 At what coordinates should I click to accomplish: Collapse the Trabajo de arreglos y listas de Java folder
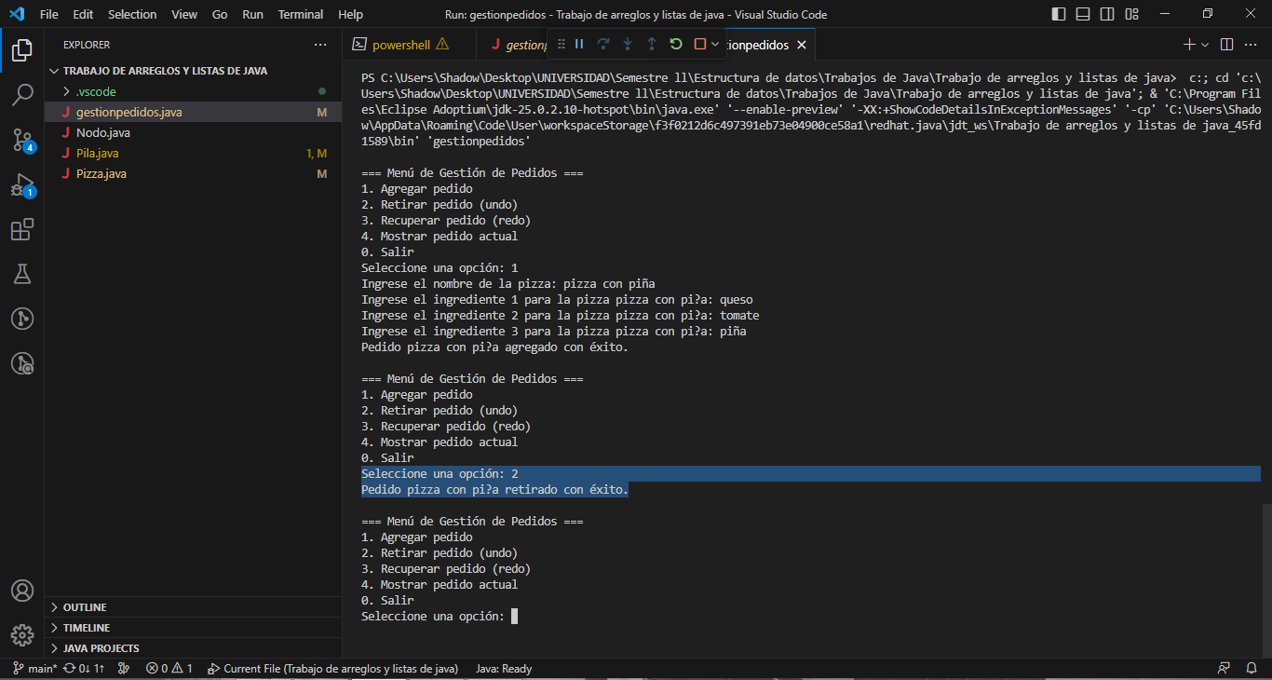pos(194,71)
